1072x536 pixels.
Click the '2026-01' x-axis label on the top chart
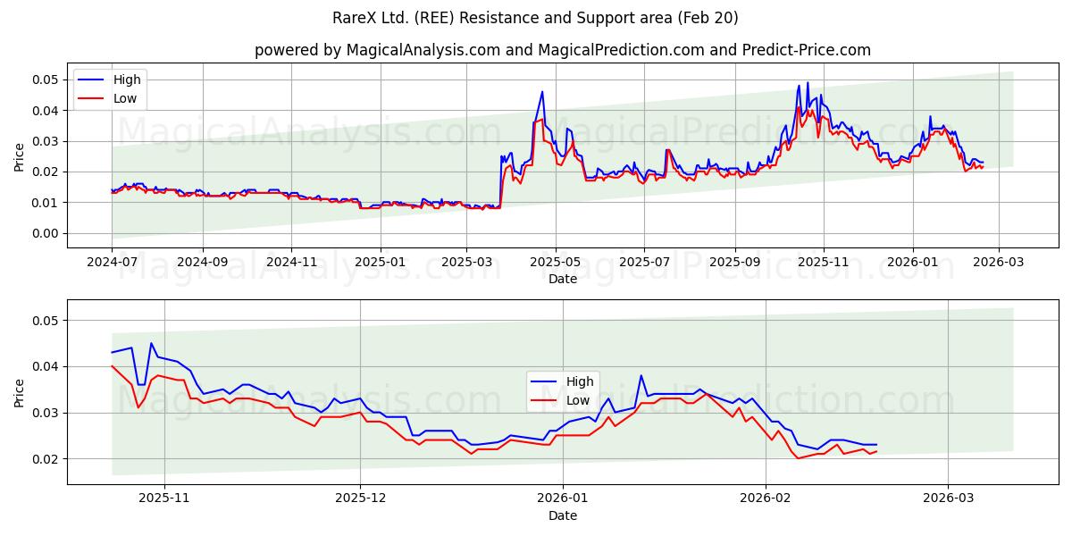point(913,263)
